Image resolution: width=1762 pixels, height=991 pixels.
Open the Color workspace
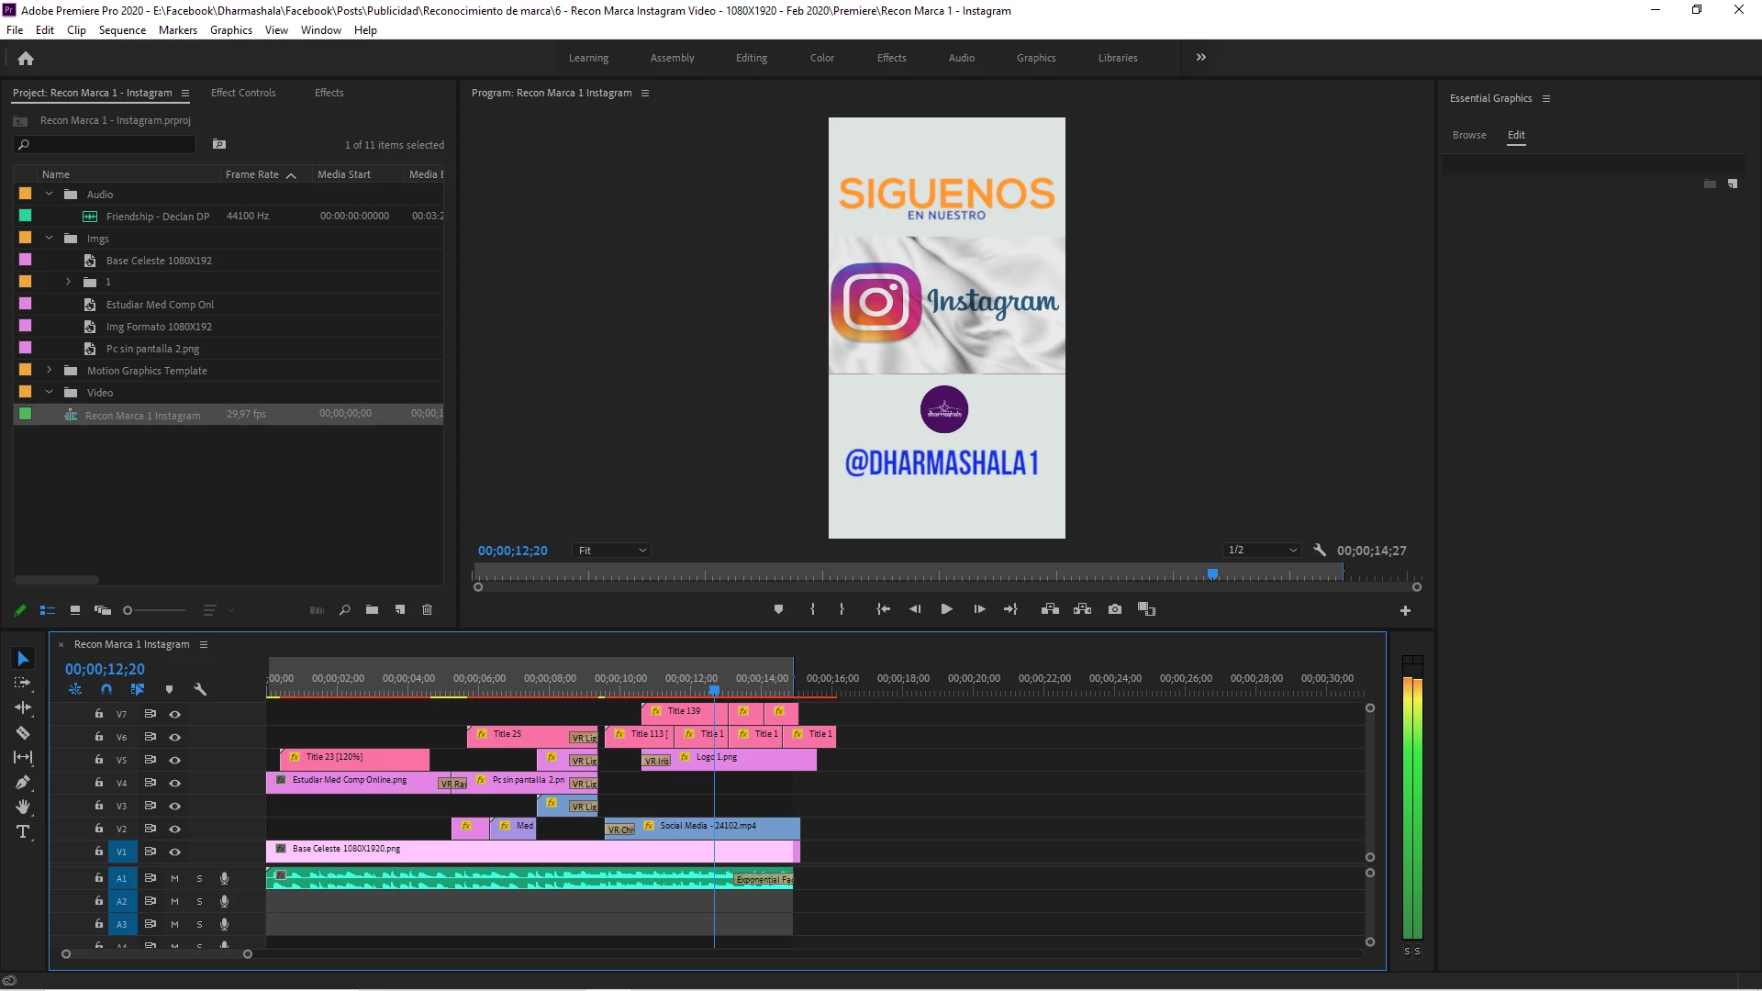[821, 58]
